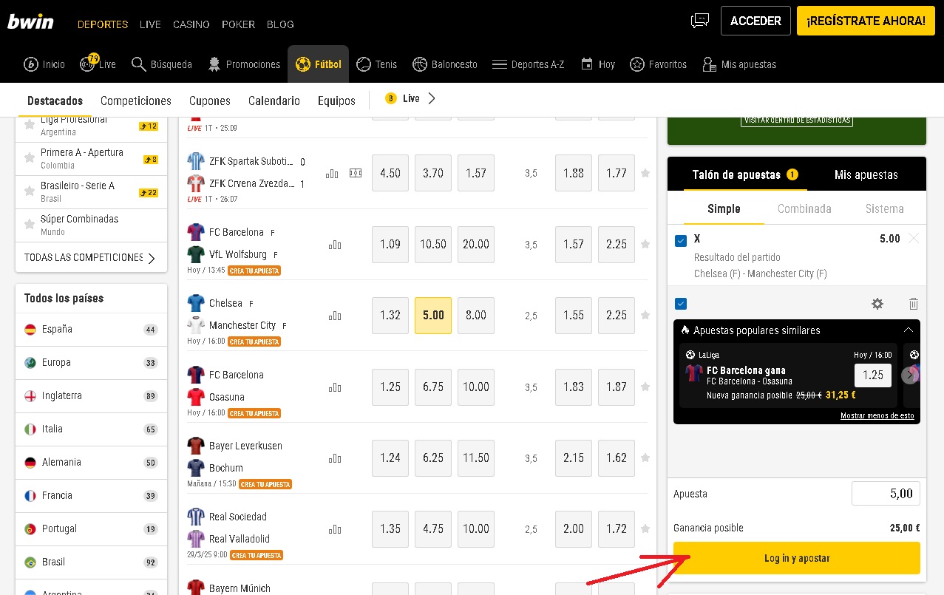The width and height of the screenshot is (944, 595).
Task: Expand Italia country list
Action: click(x=91, y=429)
